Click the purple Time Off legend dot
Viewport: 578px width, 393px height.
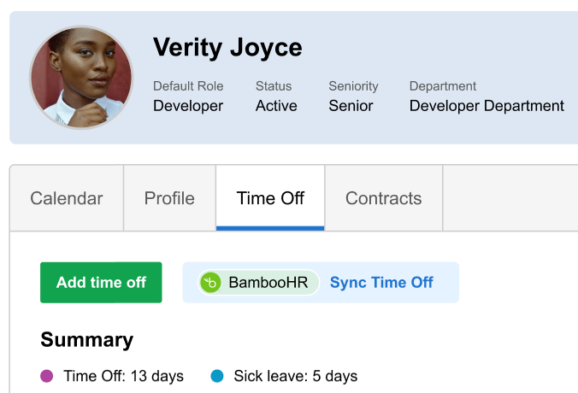point(47,376)
